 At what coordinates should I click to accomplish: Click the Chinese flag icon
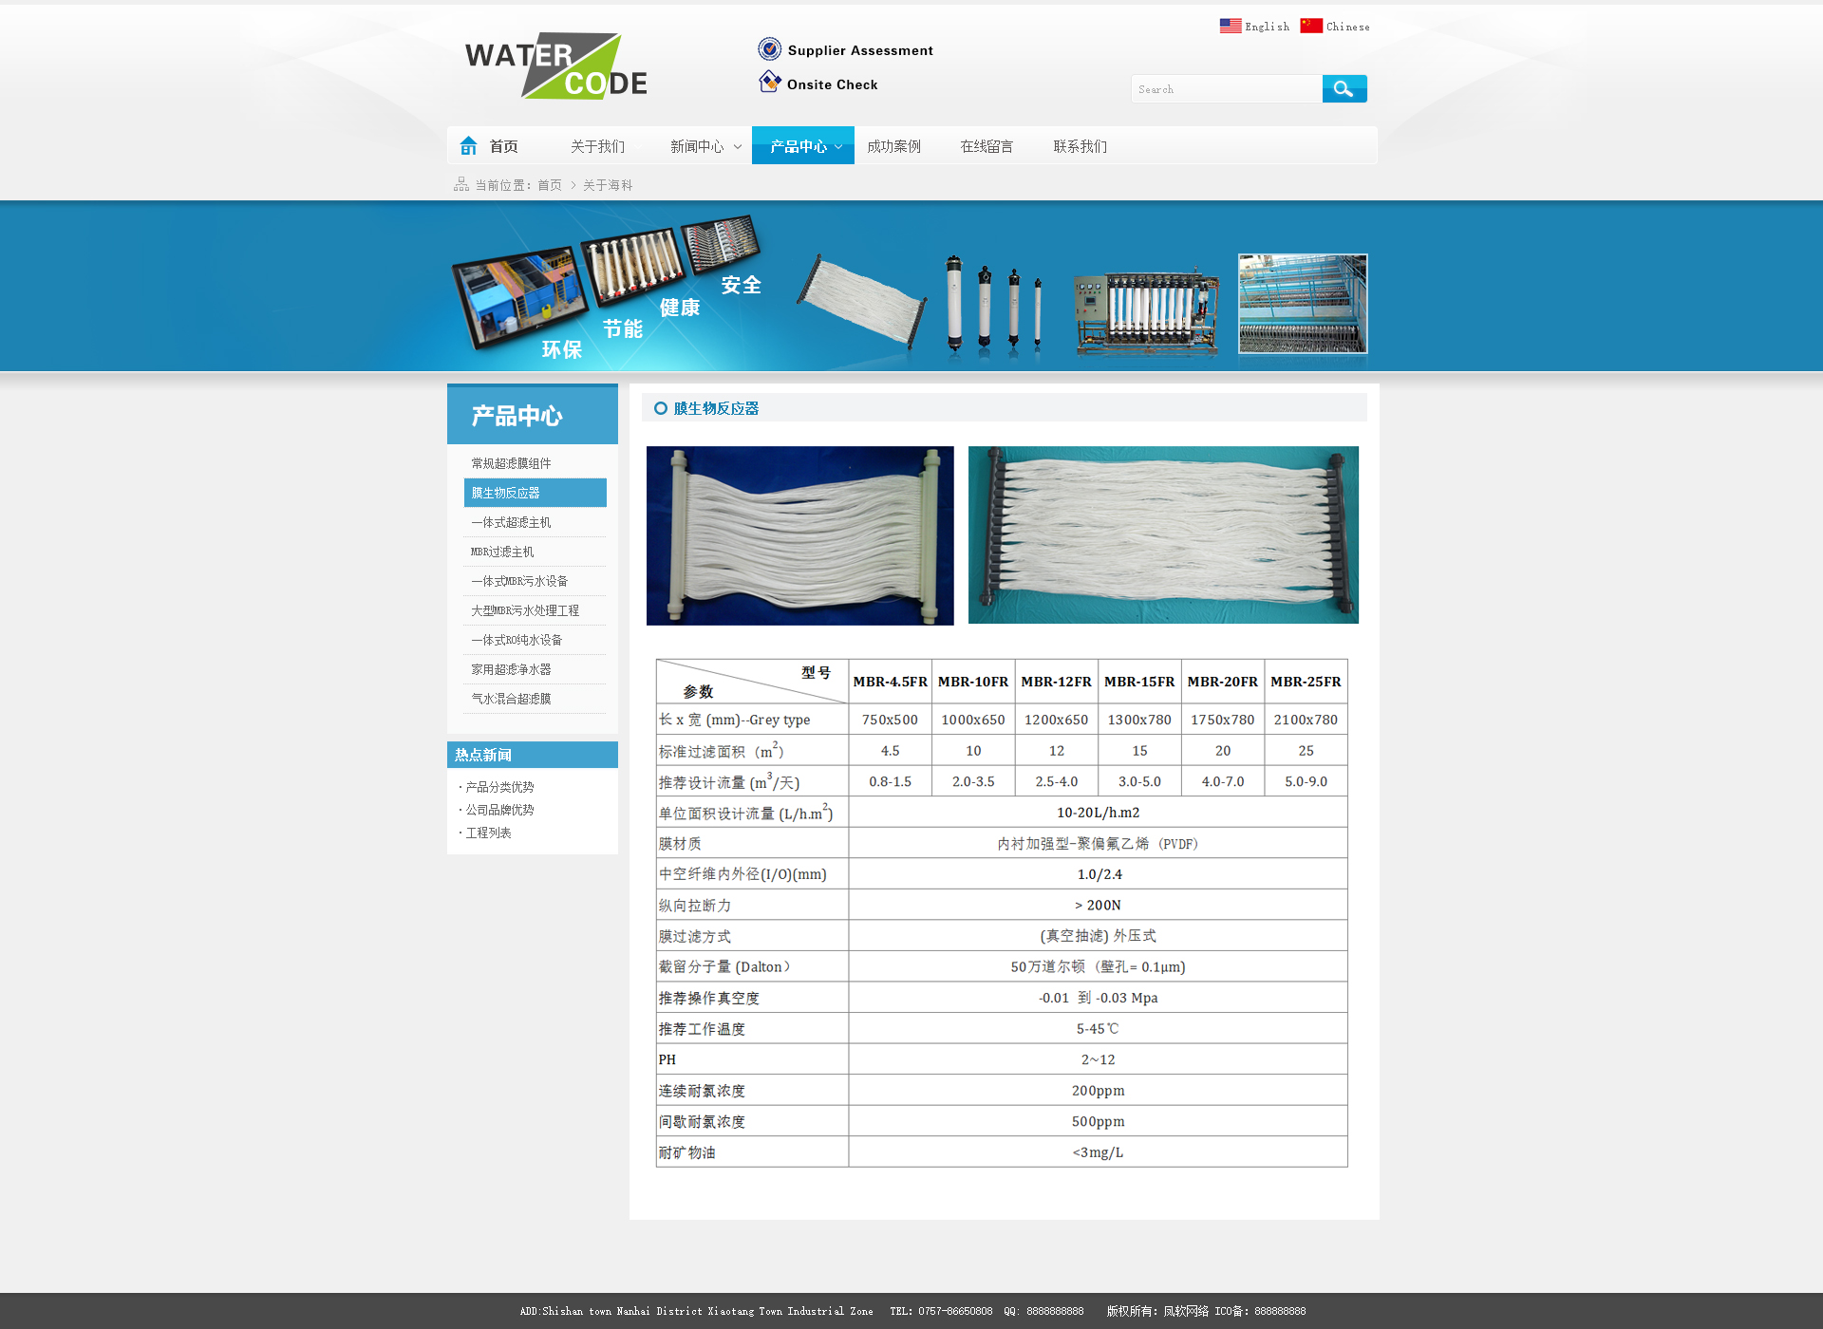(x=1310, y=26)
